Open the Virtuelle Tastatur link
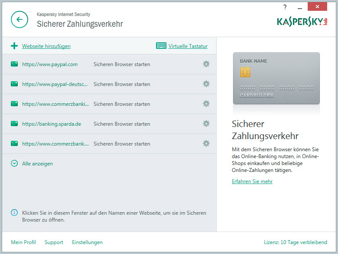Screen dimensions: 338x254 (188, 46)
